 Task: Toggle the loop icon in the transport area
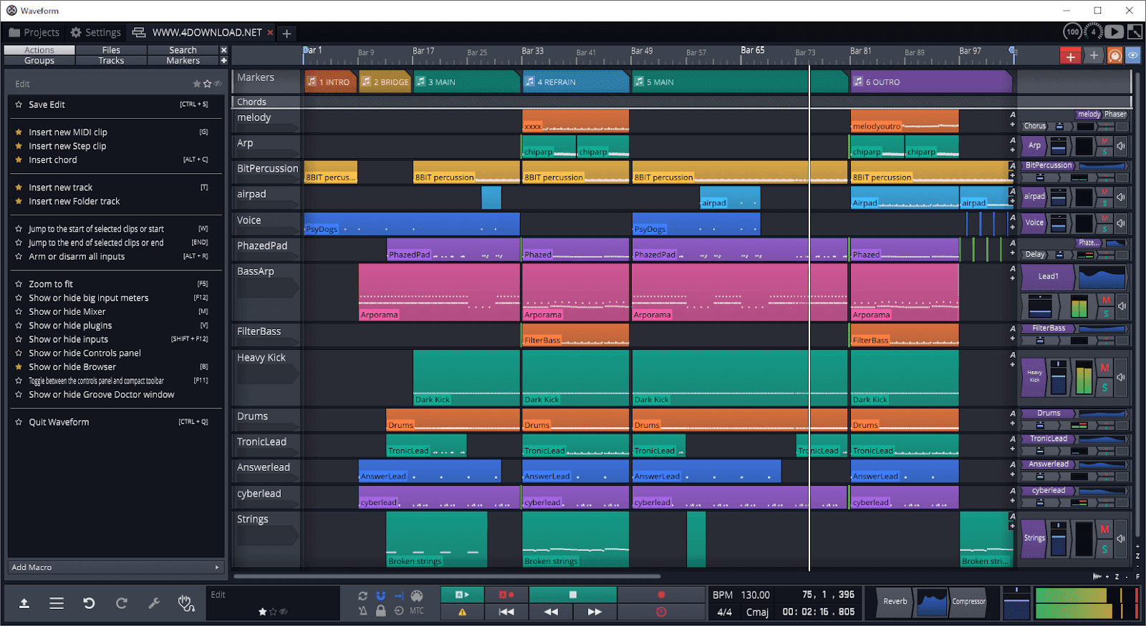coord(363,595)
